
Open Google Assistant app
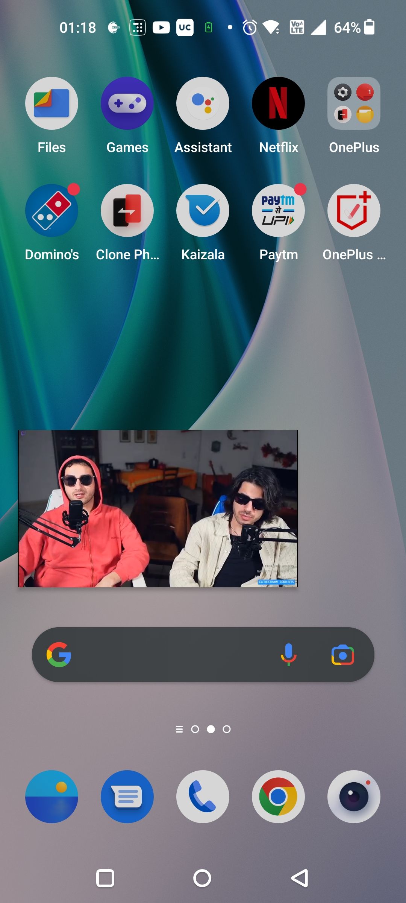pos(203,103)
